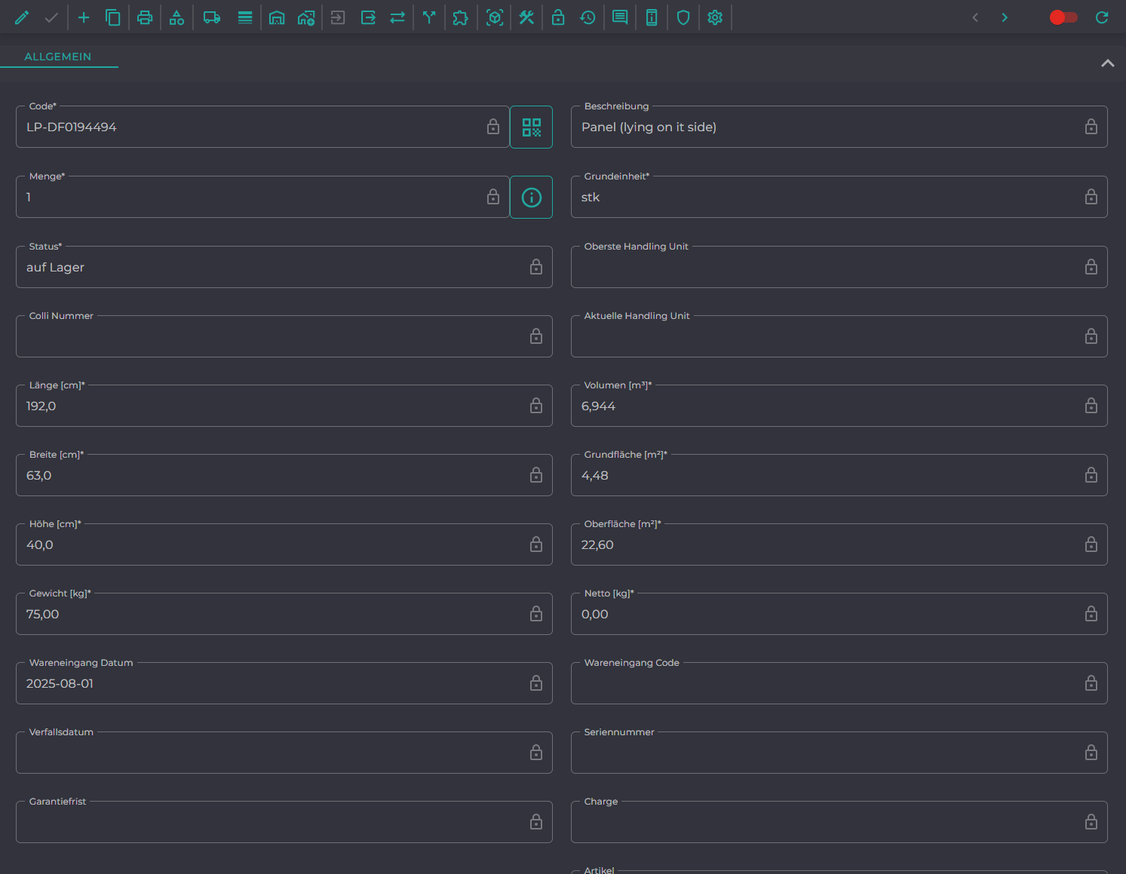This screenshot has width=1126, height=874.
Task: Click the lock icon in Beschreibung field
Action: (x=1091, y=127)
